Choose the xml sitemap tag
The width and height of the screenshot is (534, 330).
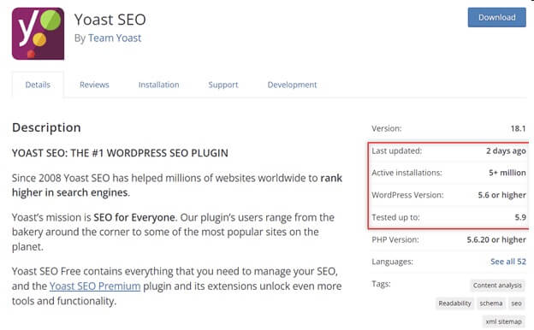503,321
